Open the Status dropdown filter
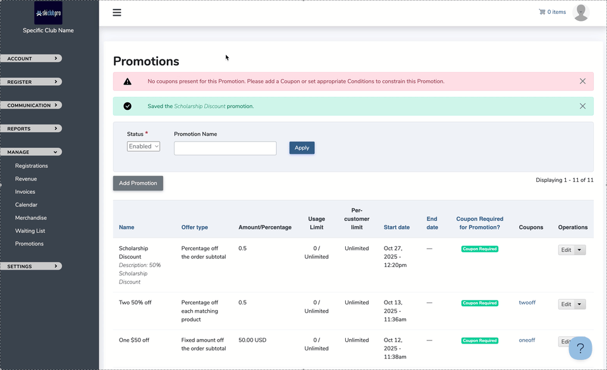607x370 pixels. (144, 146)
